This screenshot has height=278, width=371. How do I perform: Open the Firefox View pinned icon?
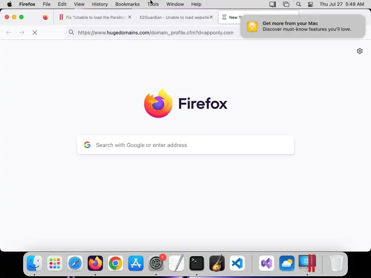tap(45, 17)
